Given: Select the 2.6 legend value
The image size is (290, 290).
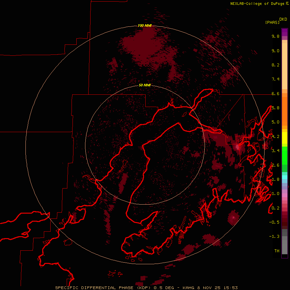Looking at the screenshot, I should (275, 165).
